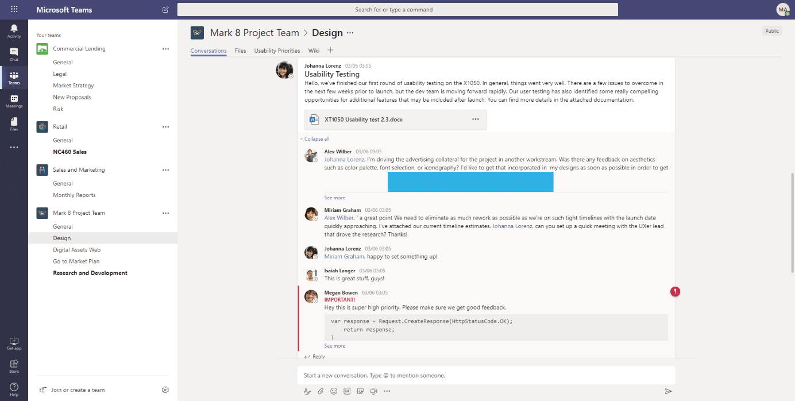This screenshot has width=795, height=401.
Task: Open XT1050 Usability test 2.3.docx attachment
Action: coord(363,119)
